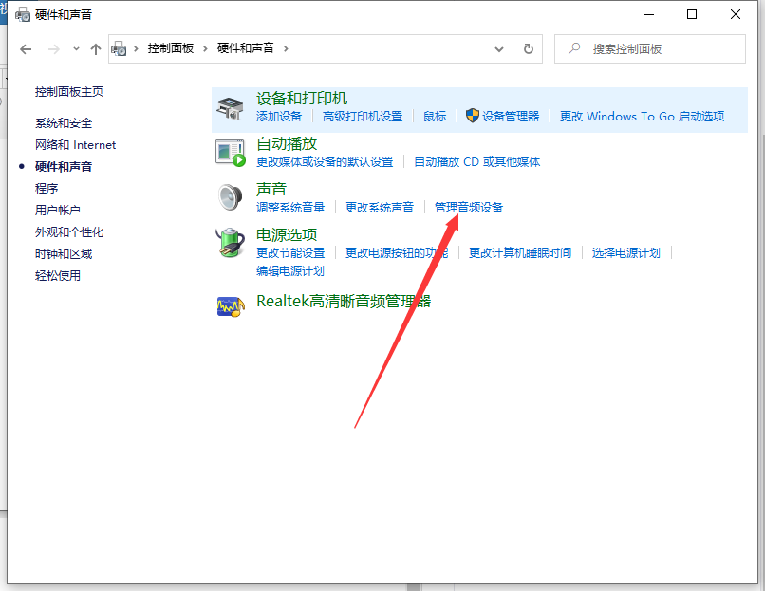Viewport: 765px width, 591px height.
Task: Open 设备管理器 using its shield icon
Action: (x=474, y=116)
